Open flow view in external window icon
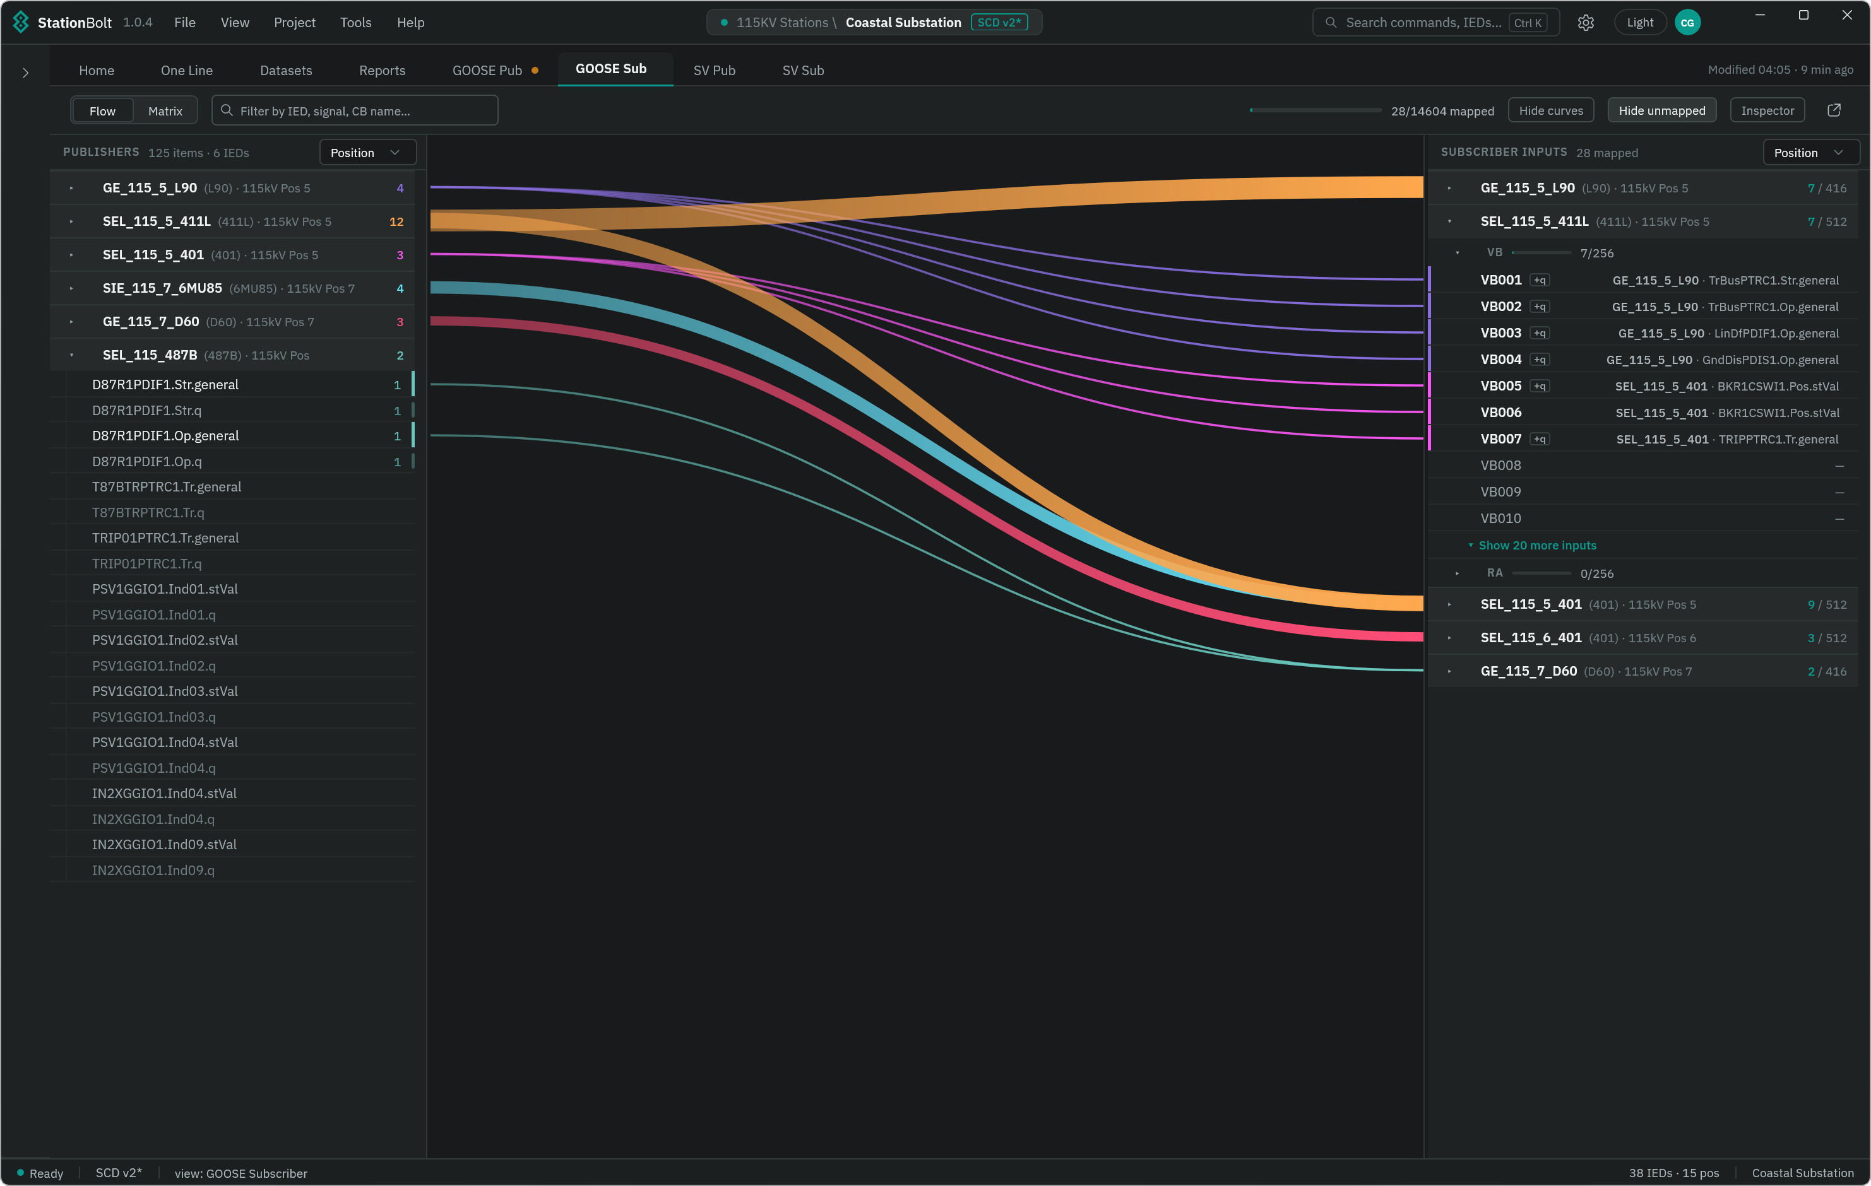Viewport: 1871px width, 1186px height. [1834, 110]
